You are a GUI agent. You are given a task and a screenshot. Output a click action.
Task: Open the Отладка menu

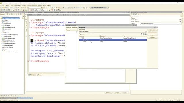pyautogui.click(x=24, y=5)
